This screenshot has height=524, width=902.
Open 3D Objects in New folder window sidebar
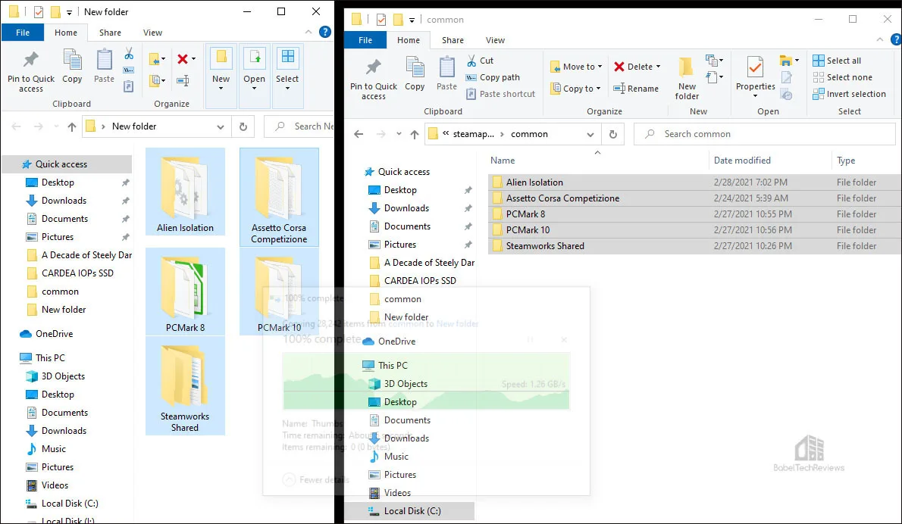[56, 376]
